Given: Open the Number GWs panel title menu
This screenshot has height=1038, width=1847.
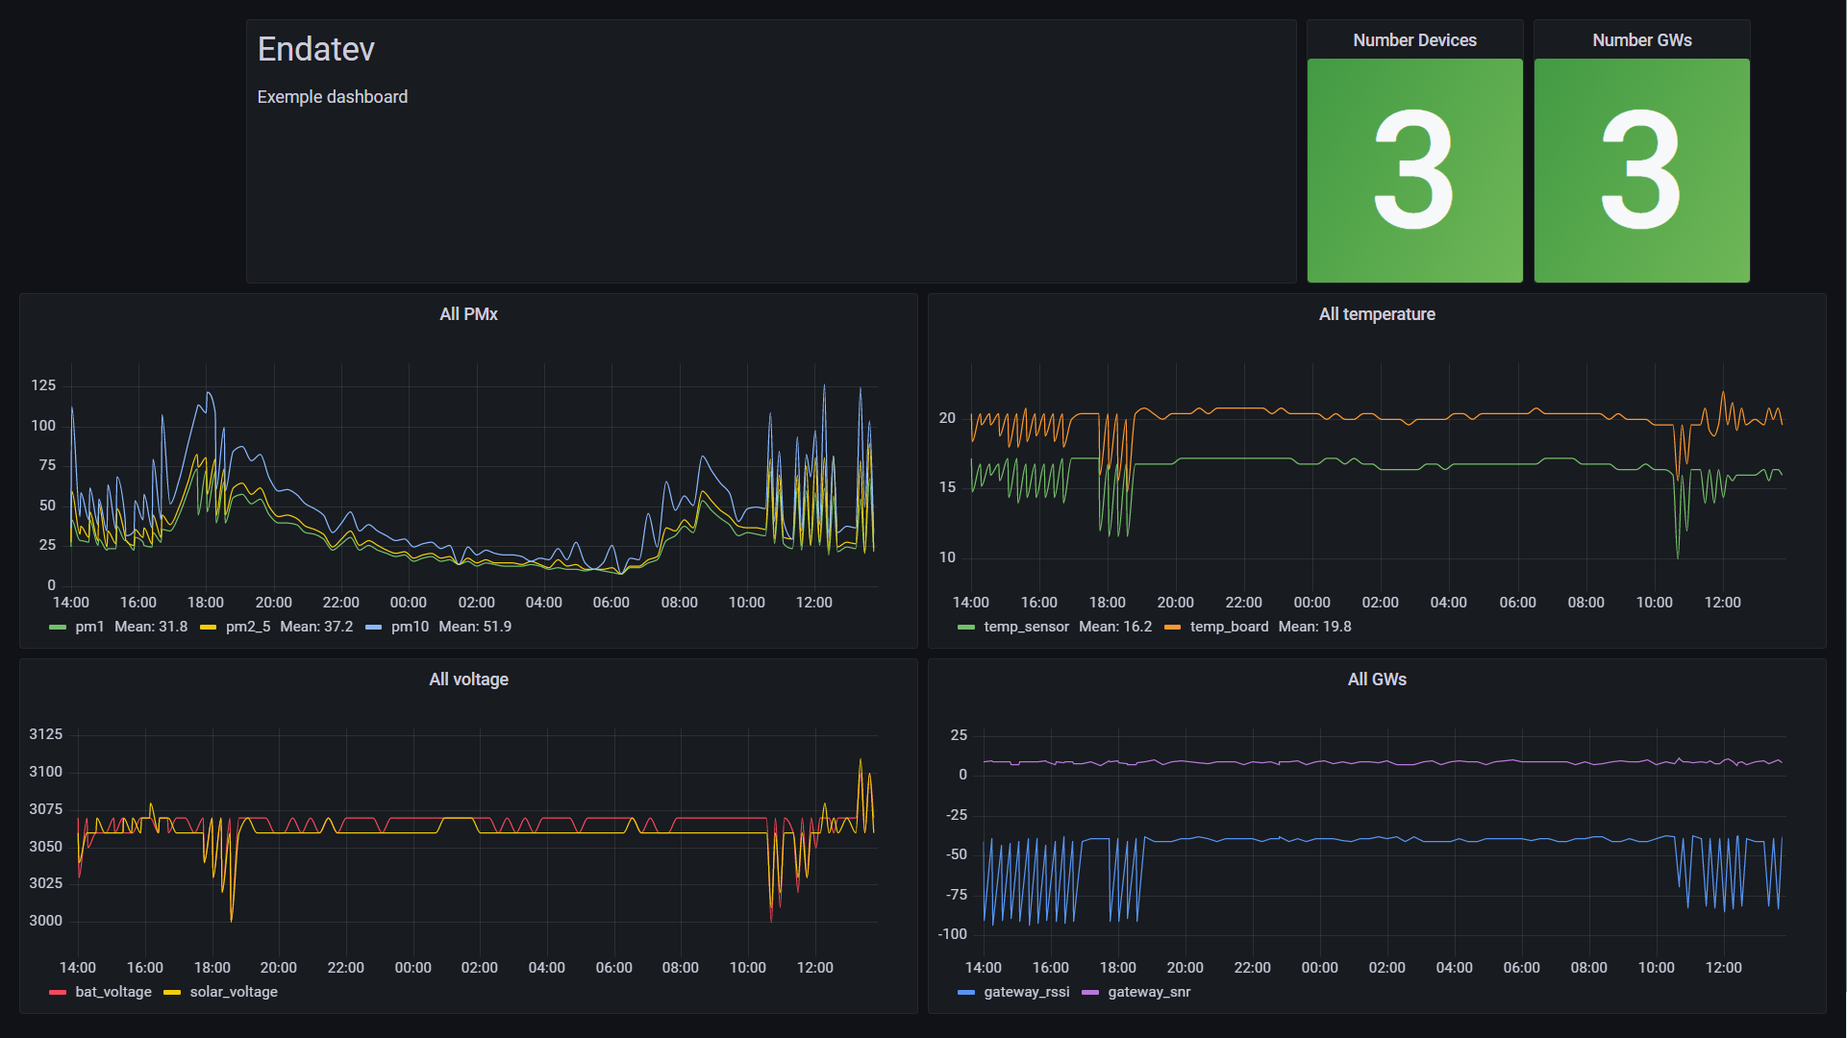Looking at the screenshot, I should click(1641, 40).
